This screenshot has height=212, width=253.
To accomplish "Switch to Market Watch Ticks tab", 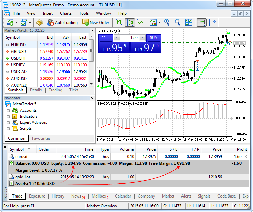I will pyautogui.click(x=74, y=90).
